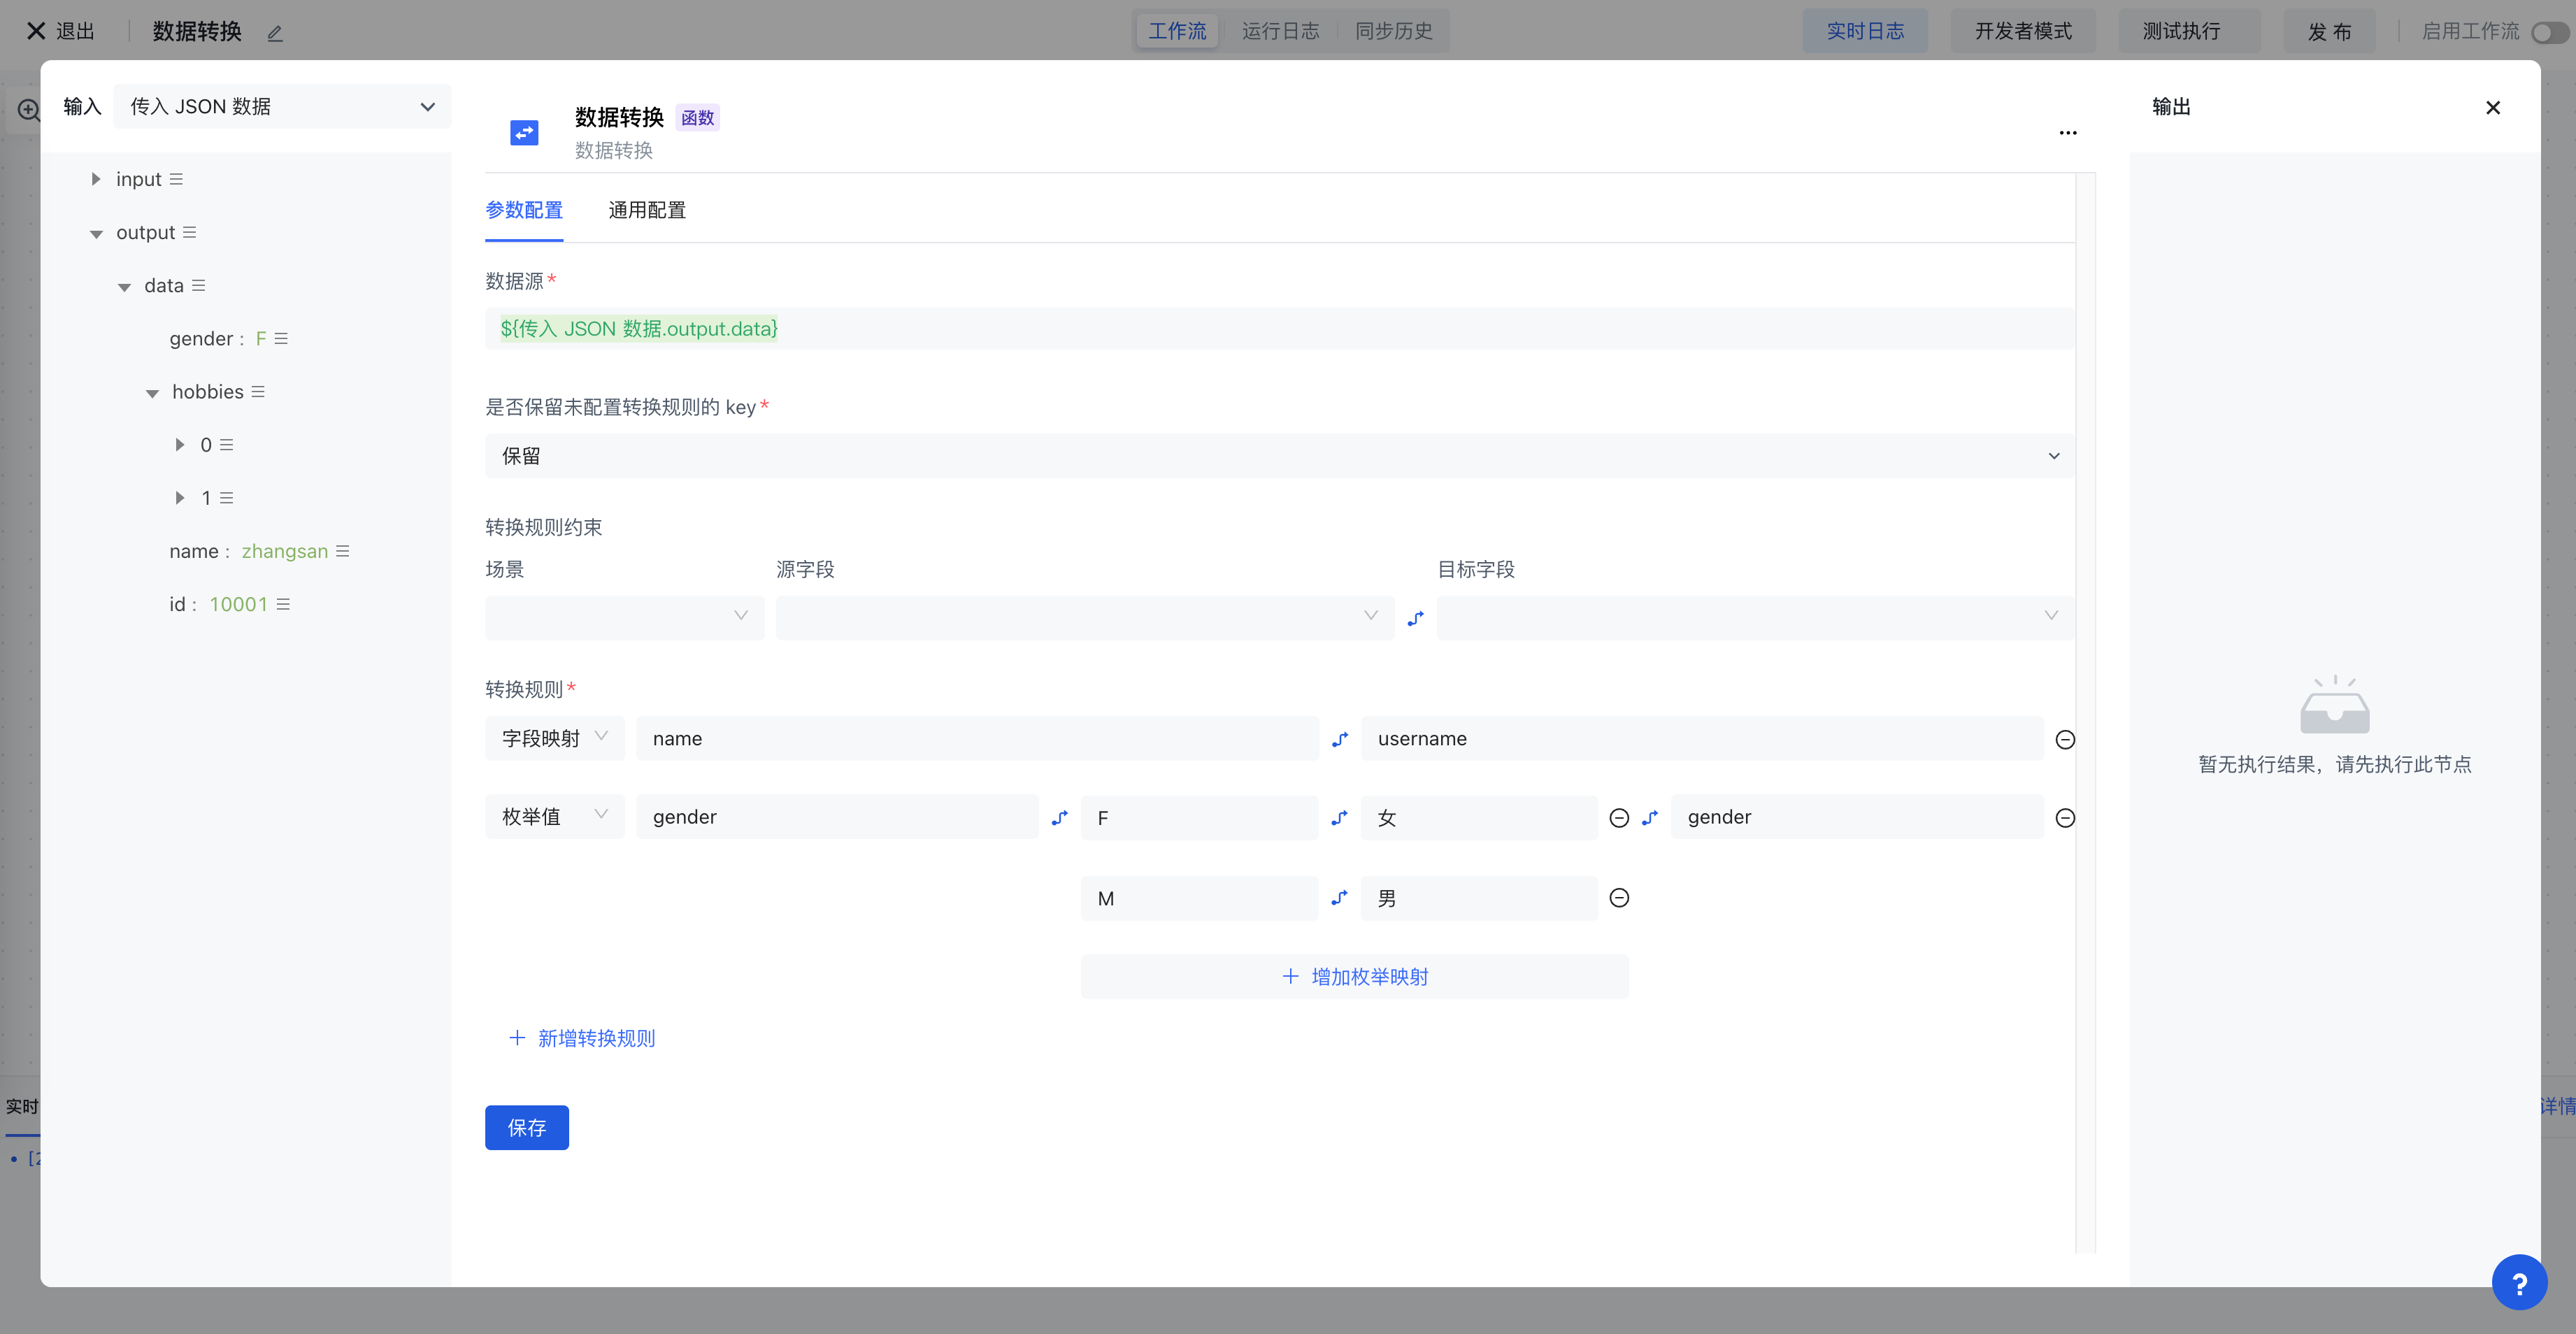
Task: Open the 保留 key retention dropdown
Action: tap(1279, 456)
